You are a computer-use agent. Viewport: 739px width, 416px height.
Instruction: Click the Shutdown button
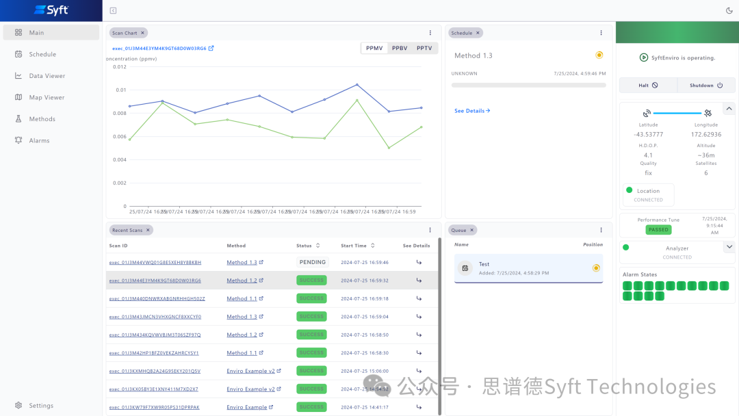[706, 86]
